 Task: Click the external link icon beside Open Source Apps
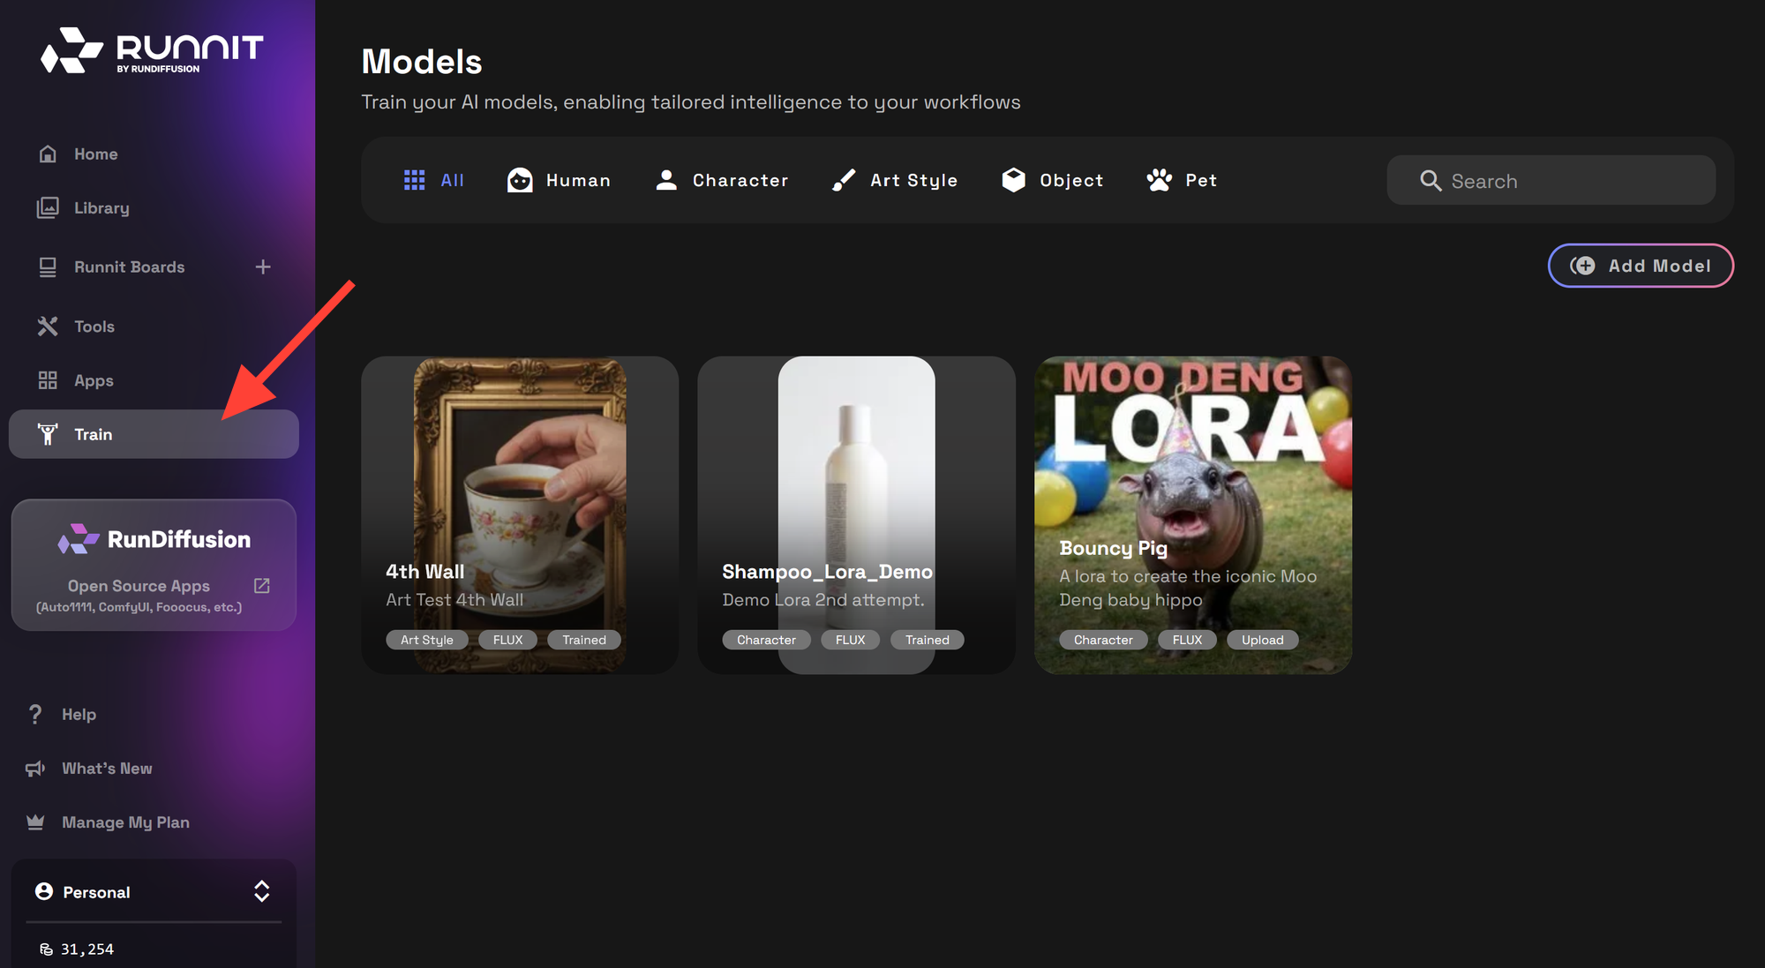[261, 585]
